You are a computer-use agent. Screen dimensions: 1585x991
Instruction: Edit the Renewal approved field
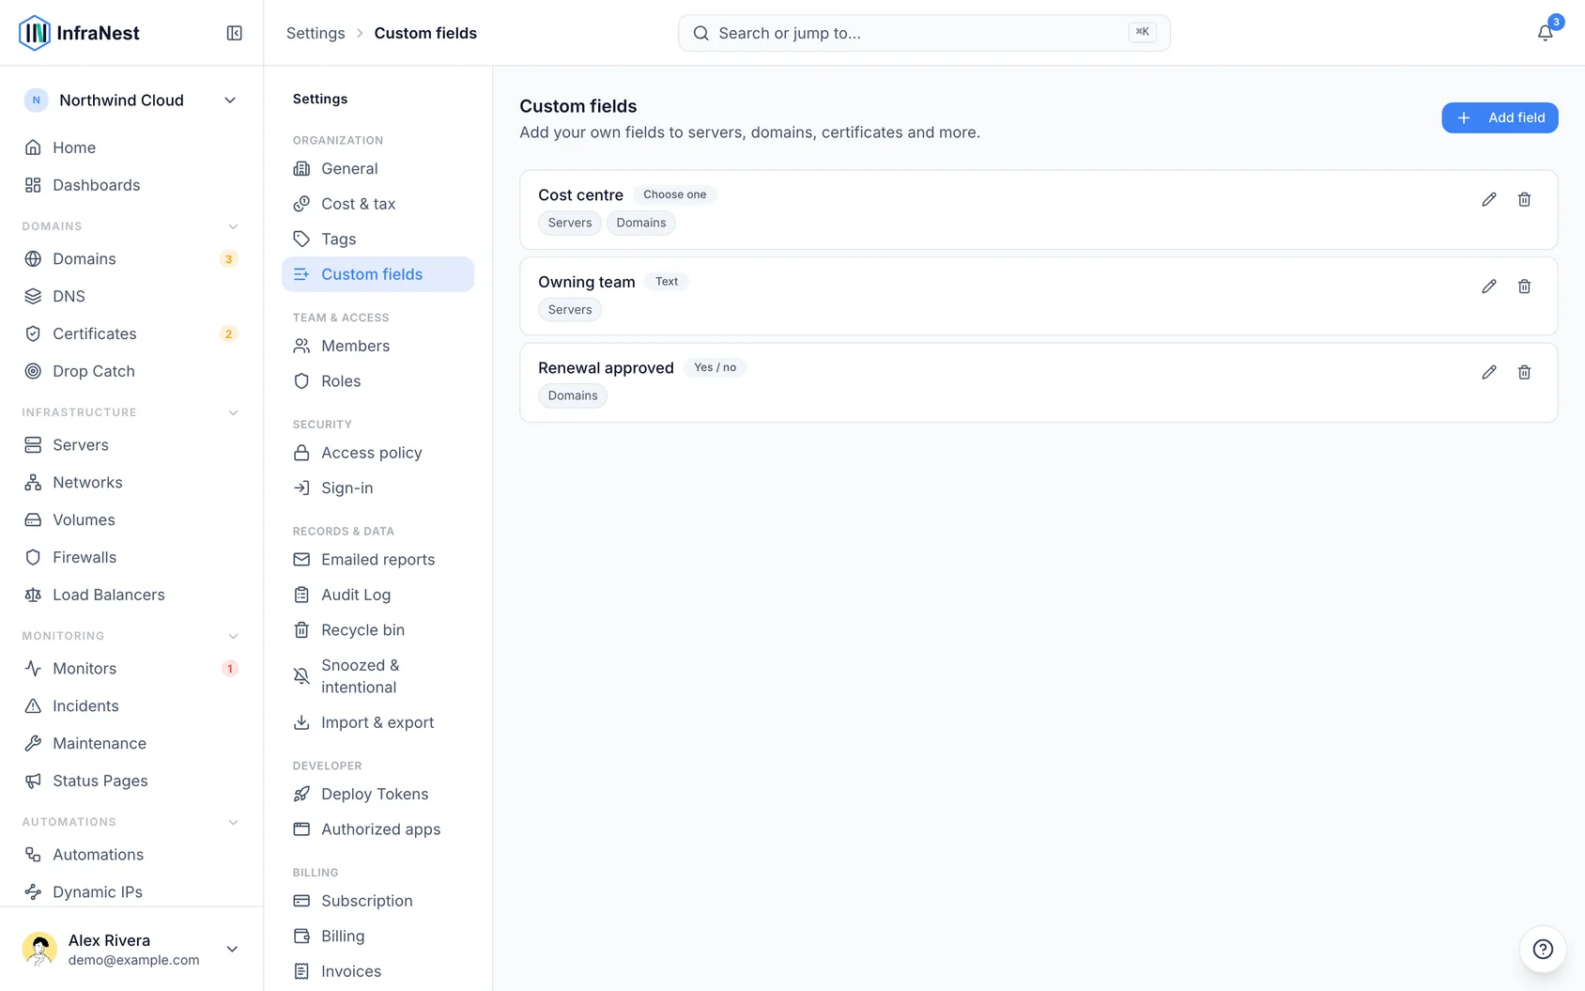[x=1489, y=373]
